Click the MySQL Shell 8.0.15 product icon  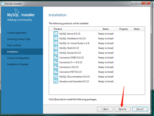56,48
